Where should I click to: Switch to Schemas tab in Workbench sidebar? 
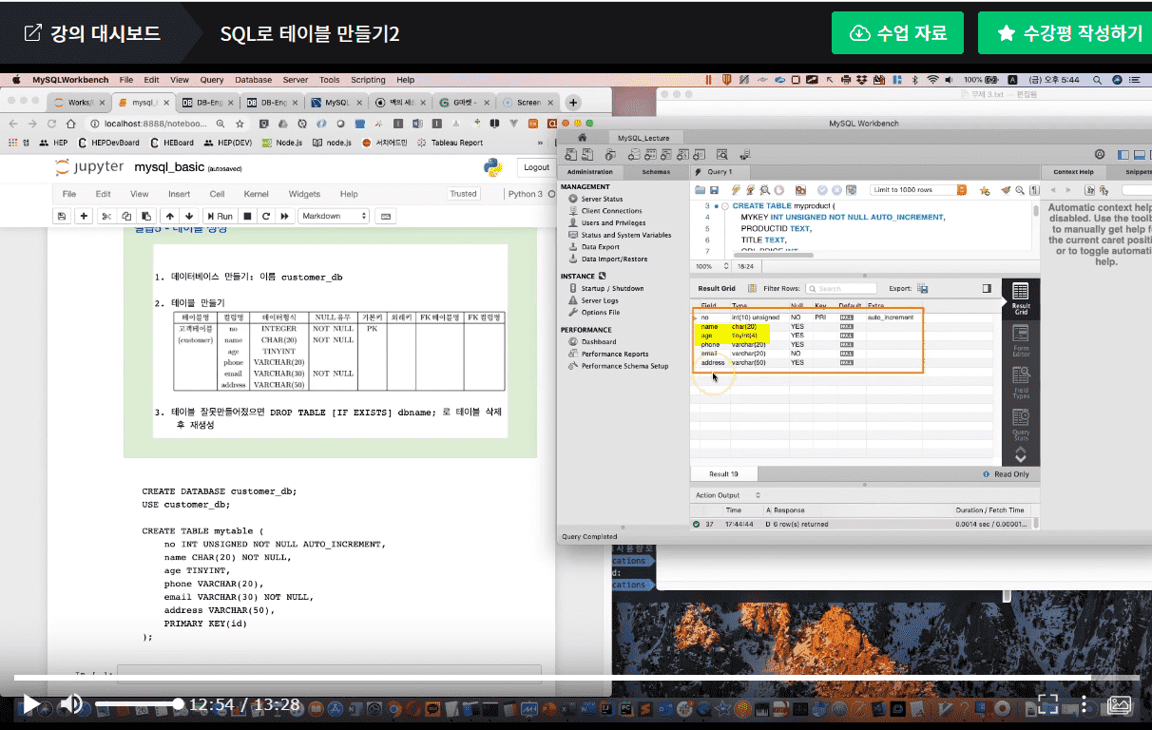[x=656, y=172]
